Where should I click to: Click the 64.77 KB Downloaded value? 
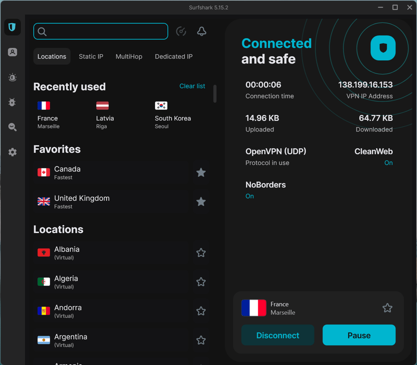(x=376, y=118)
